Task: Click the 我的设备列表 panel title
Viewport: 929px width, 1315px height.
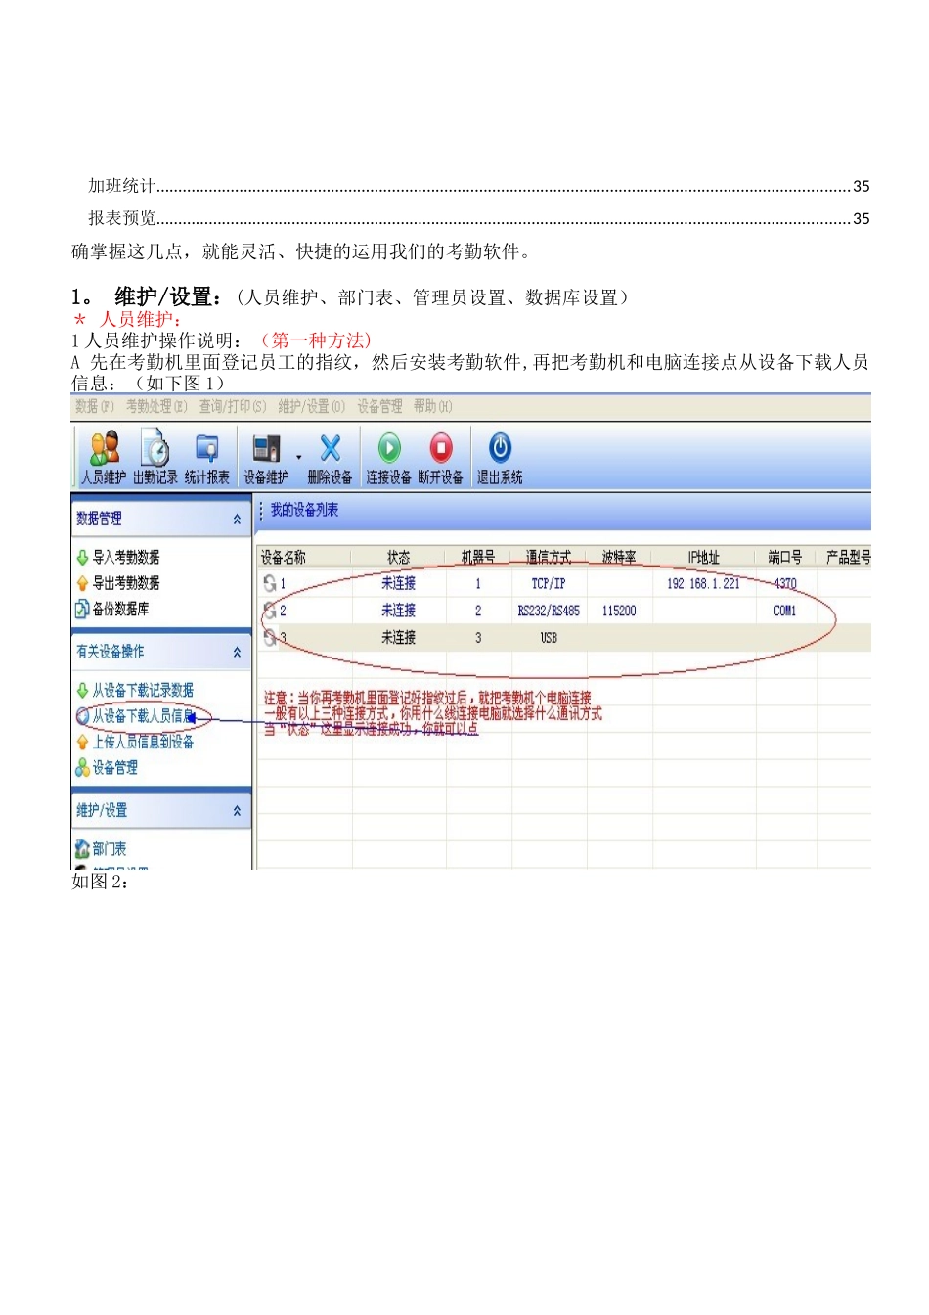Action: click(x=305, y=511)
